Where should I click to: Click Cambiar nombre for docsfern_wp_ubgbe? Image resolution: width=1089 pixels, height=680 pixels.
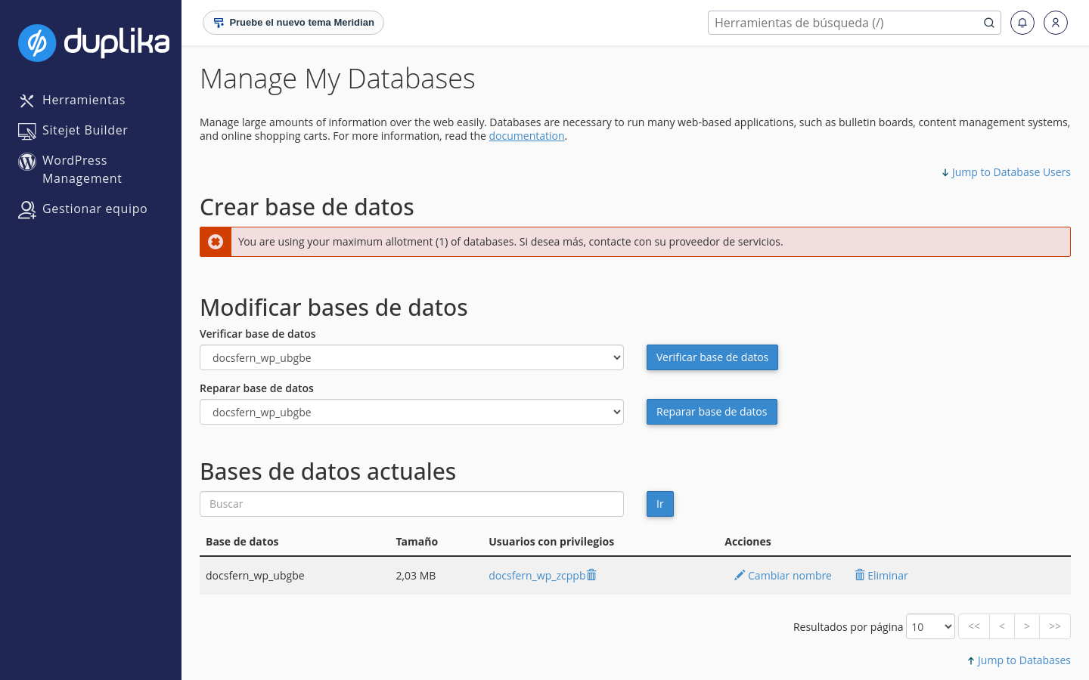pyautogui.click(x=783, y=576)
